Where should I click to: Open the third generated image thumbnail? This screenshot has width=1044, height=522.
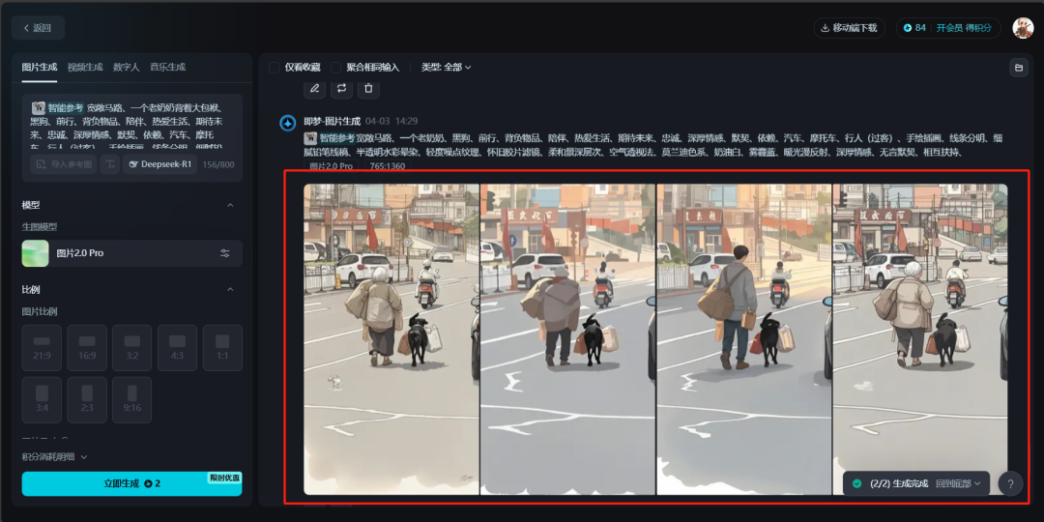743,339
